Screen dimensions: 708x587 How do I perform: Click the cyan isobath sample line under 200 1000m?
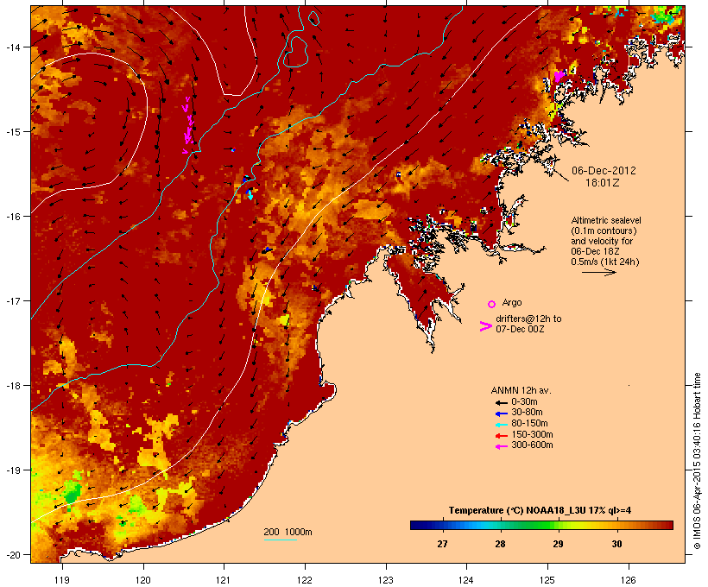pos(280,540)
